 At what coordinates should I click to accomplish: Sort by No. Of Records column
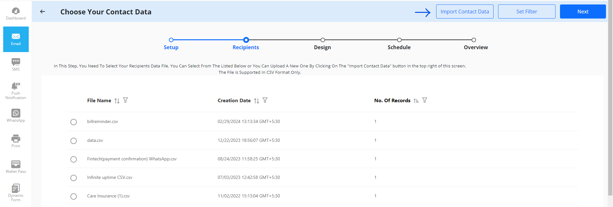point(416,101)
